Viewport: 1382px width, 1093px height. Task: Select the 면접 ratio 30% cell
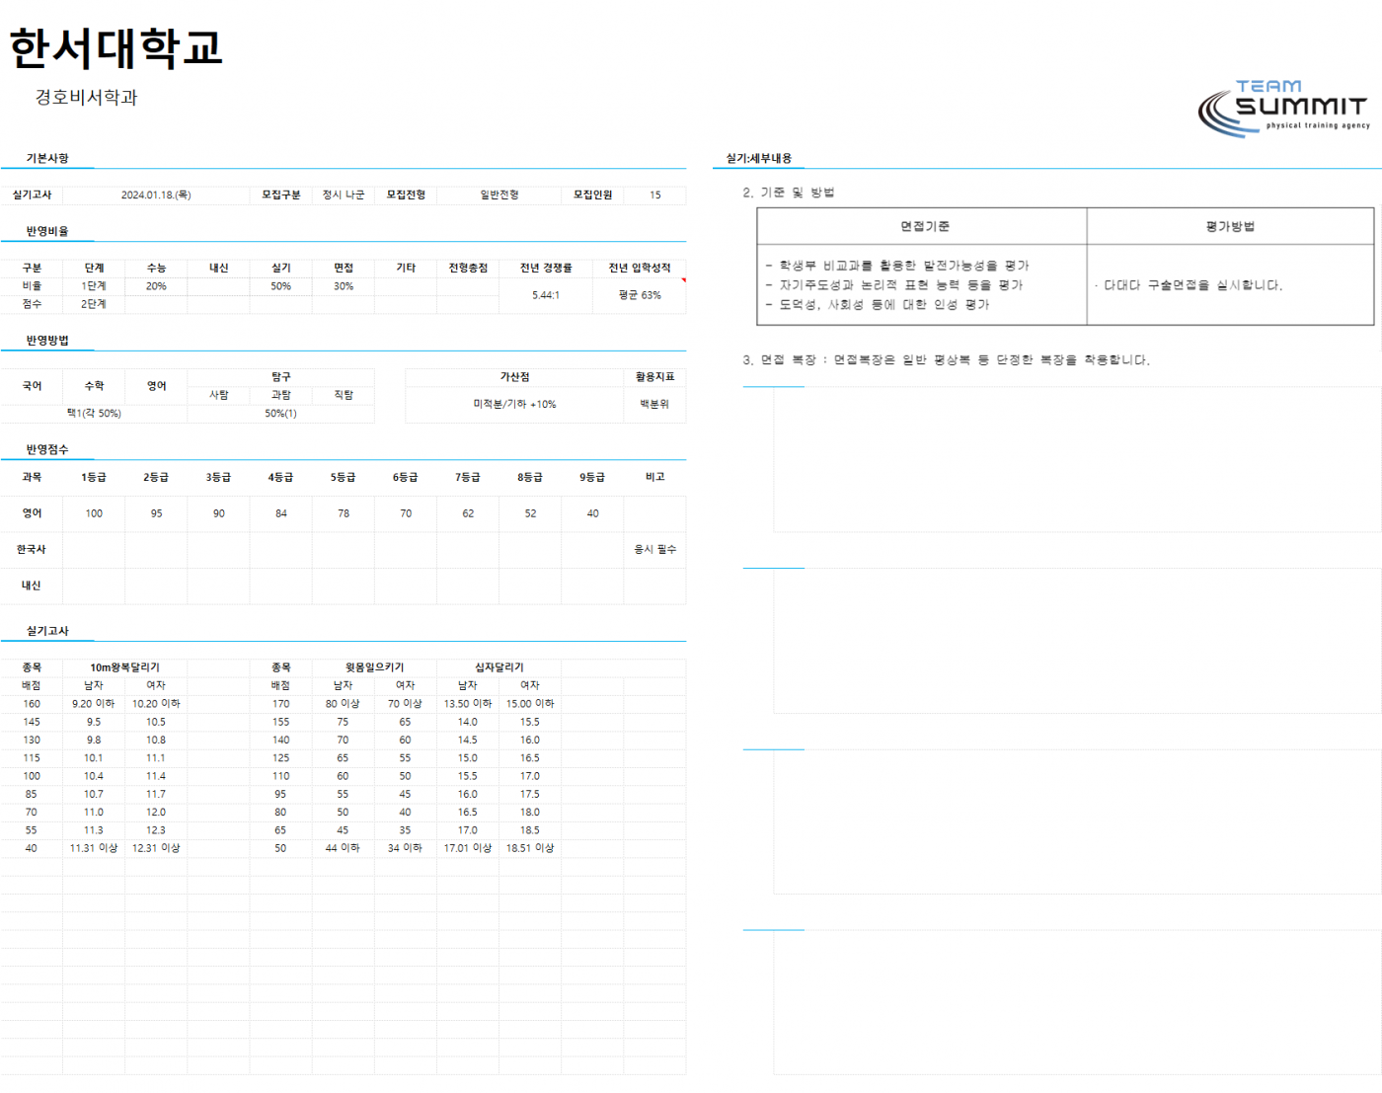(x=344, y=286)
